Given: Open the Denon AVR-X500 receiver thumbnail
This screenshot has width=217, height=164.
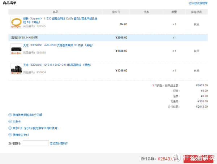Looking at the screenshot, I should pyautogui.click(x=16, y=49).
